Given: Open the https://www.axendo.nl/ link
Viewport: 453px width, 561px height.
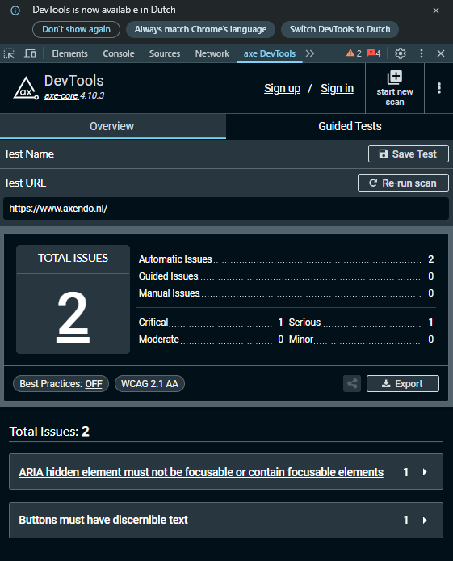Looking at the screenshot, I should (58, 209).
